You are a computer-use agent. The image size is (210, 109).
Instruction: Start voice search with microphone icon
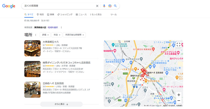pyautogui.click(x=104, y=6)
